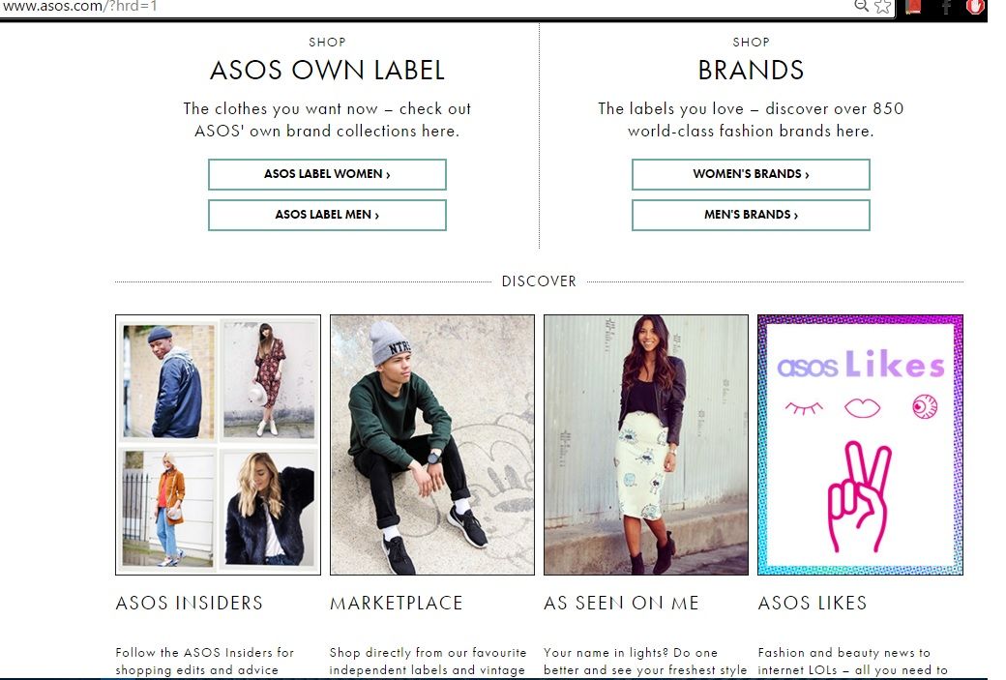The image size is (1006, 680).
Task: Select the ASOS Likes heading link
Action: (x=813, y=603)
